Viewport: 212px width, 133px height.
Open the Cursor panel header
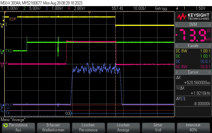[193, 72]
